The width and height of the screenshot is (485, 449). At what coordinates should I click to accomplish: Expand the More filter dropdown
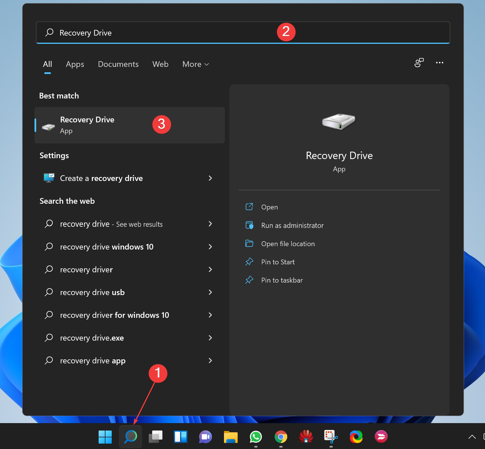tap(195, 64)
